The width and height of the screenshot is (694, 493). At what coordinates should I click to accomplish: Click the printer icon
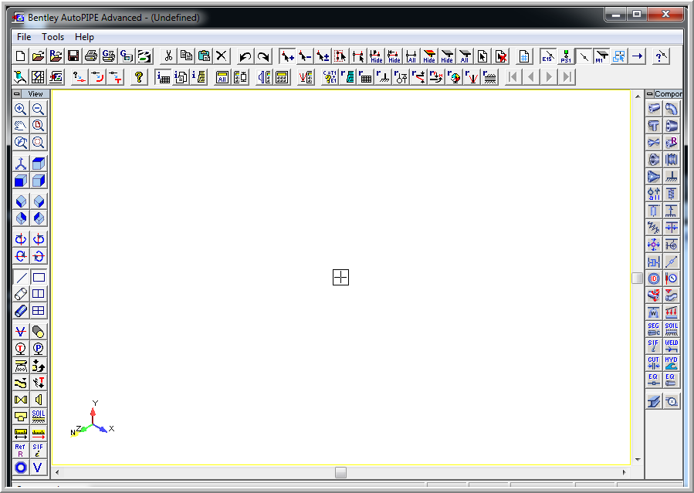91,56
